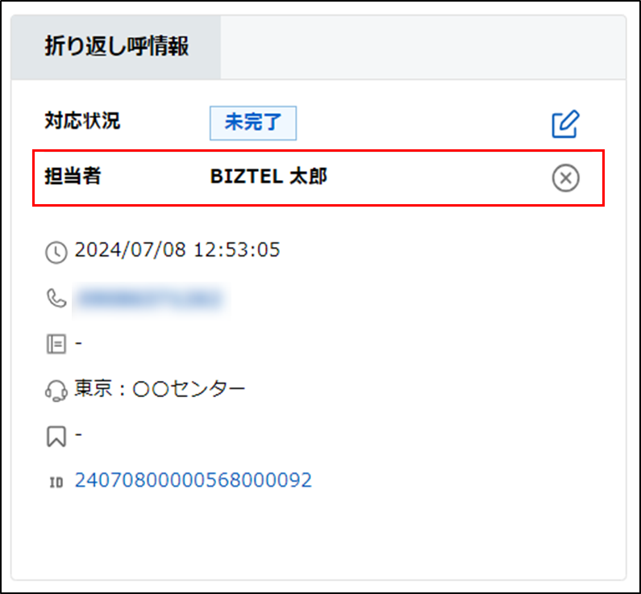Click the empty tab bar area right of 折り返し呼情報
Screen dimensions: 641x594
click(422, 47)
